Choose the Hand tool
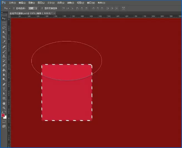This screenshot has height=148, width=182. (4, 103)
